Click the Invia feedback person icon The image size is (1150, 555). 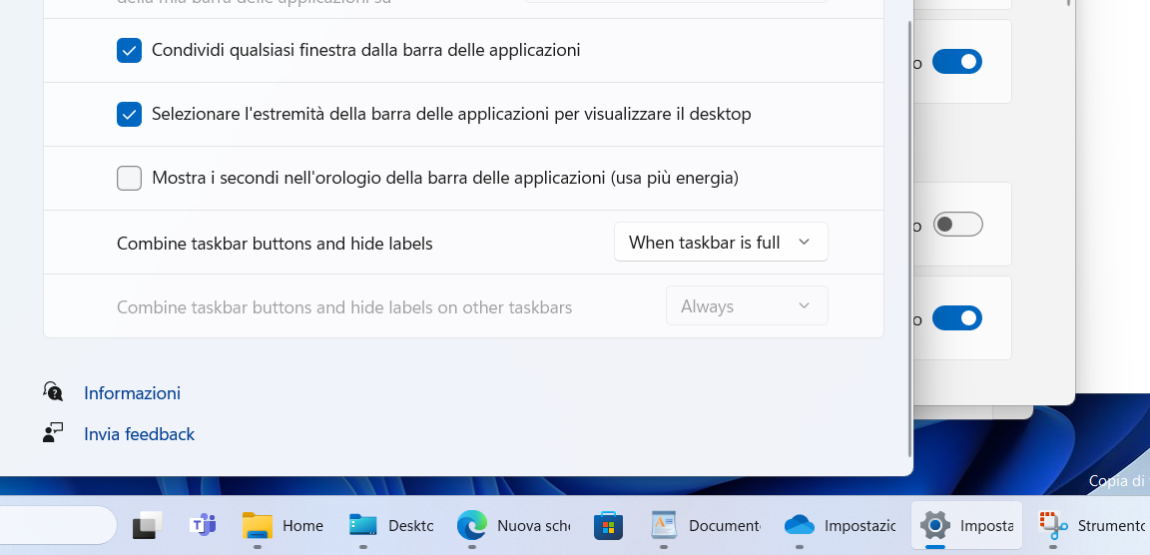click(53, 433)
